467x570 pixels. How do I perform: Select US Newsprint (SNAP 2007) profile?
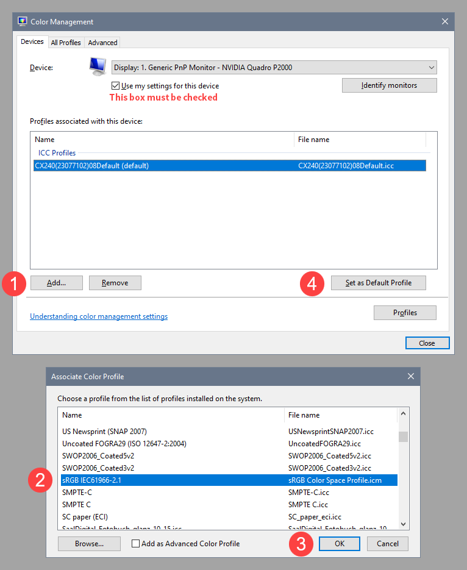tap(229, 432)
